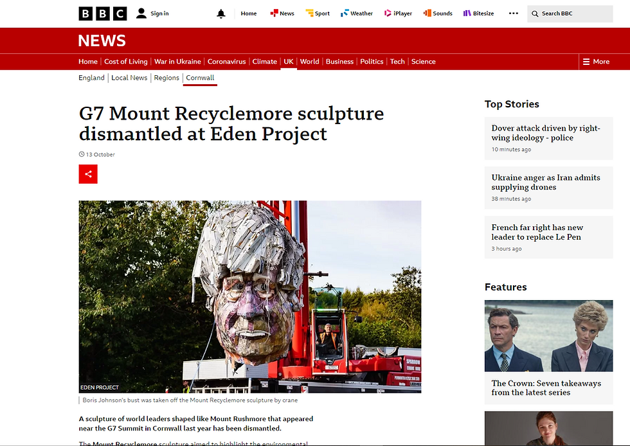Click the Boris Johnson bust article image

(250, 296)
